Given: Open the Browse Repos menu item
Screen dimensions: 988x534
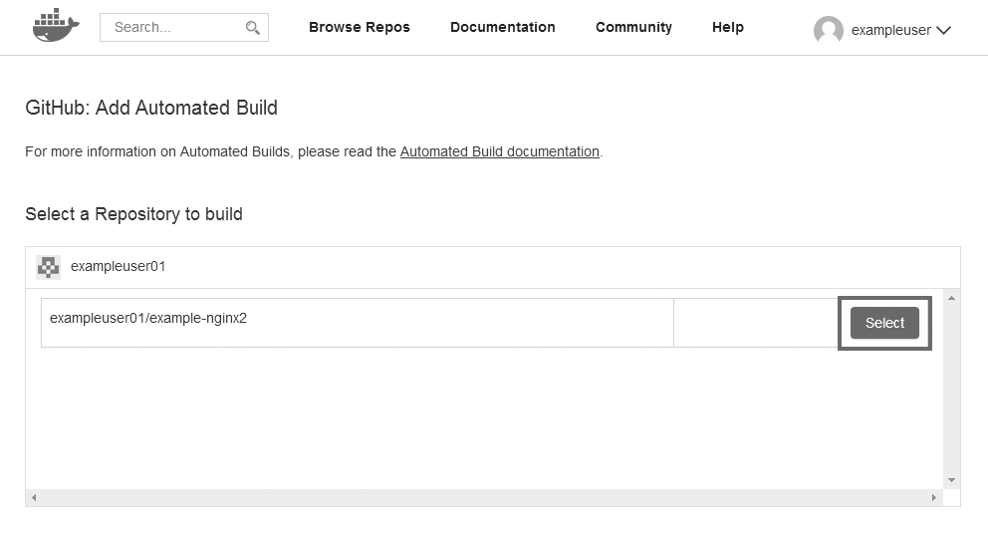Looking at the screenshot, I should pos(359,27).
